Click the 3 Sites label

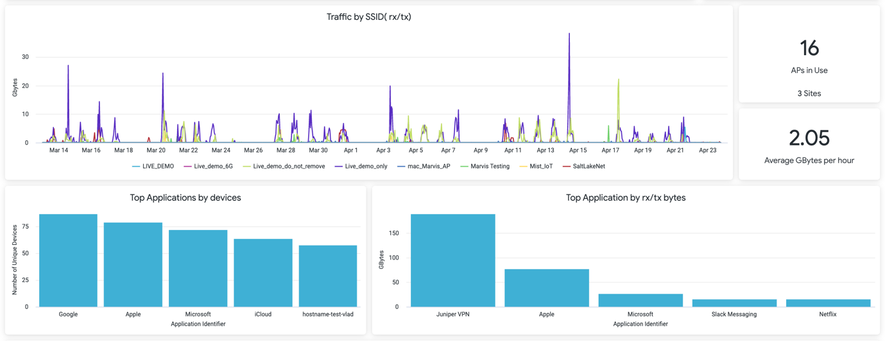pyautogui.click(x=809, y=94)
